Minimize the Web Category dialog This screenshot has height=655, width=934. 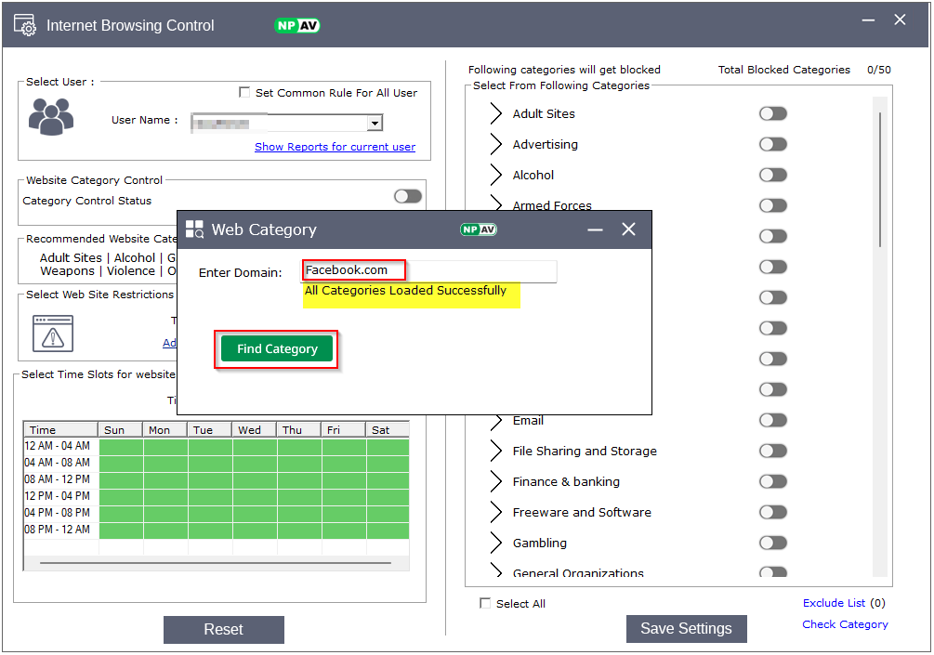(595, 229)
